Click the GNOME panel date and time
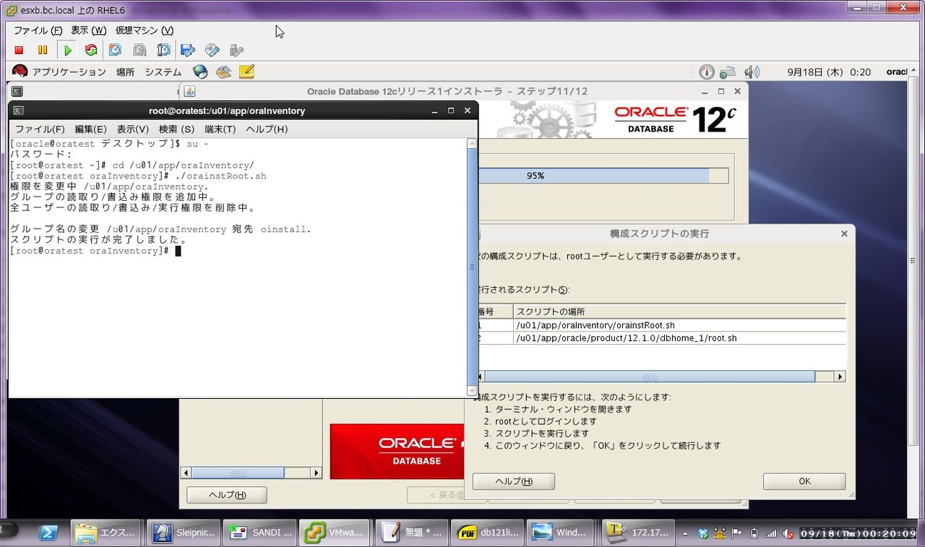This screenshot has height=547, width=925. click(828, 72)
